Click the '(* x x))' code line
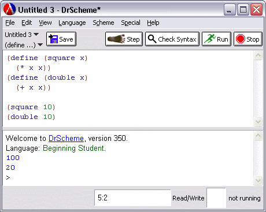Screen dimensions: 266x212 34,68
